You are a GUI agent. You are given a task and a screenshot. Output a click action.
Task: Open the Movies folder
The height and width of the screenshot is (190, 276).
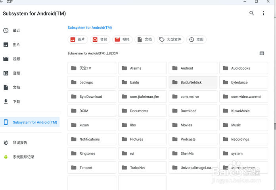pyautogui.click(x=193, y=125)
